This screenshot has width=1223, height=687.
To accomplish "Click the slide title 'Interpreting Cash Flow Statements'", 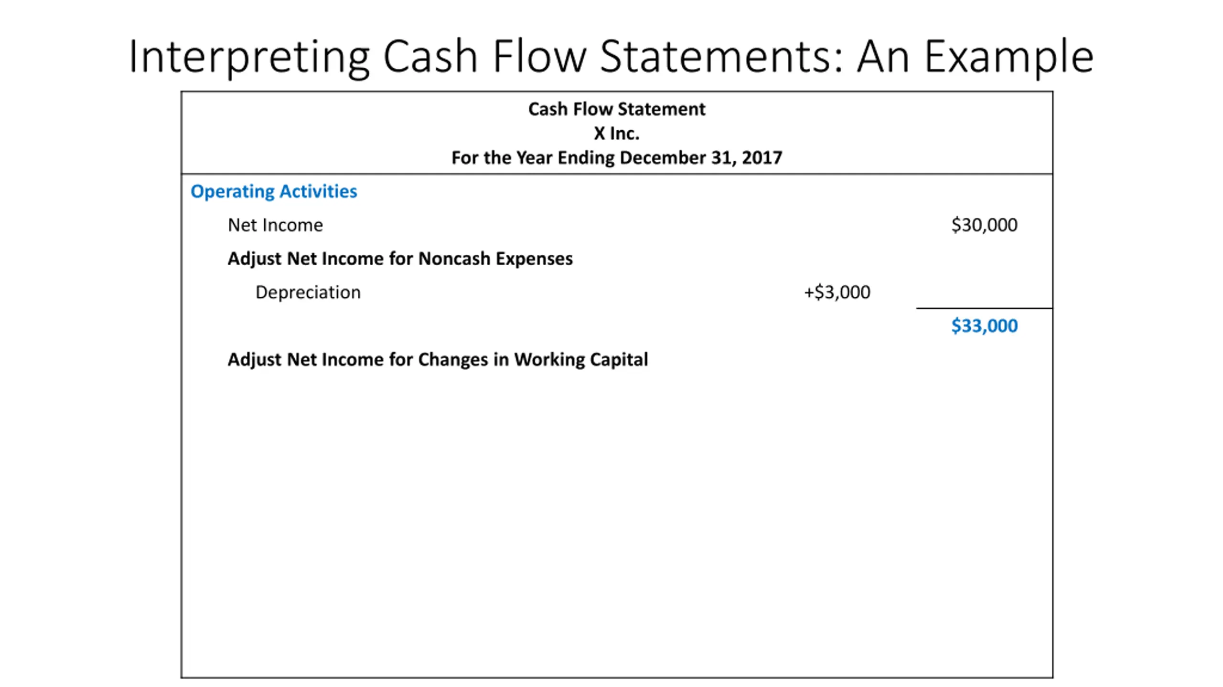I will click(x=483, y=57).
